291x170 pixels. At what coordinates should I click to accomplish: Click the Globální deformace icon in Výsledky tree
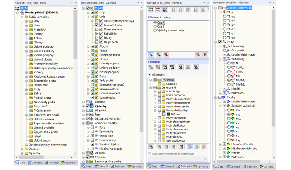224,8
